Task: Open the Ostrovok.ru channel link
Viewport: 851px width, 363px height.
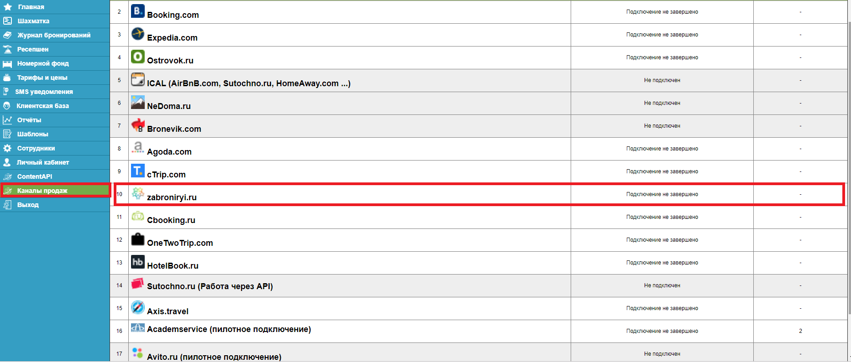Action: point(170,61)
